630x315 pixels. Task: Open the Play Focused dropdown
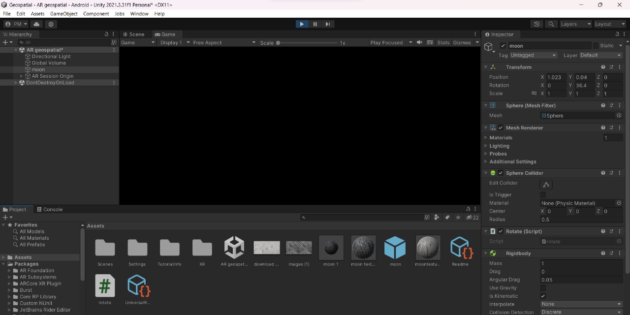391,42
